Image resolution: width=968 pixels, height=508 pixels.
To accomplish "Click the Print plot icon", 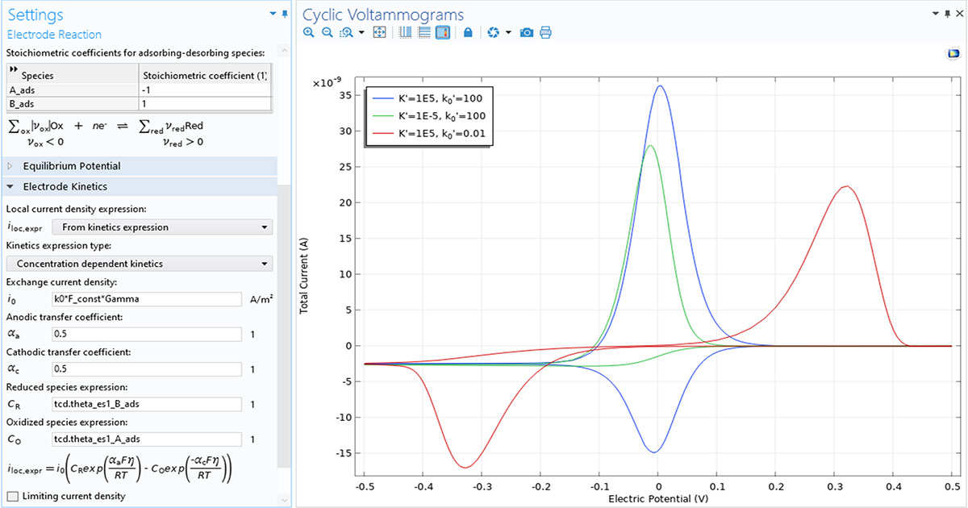I will (545, 32).
